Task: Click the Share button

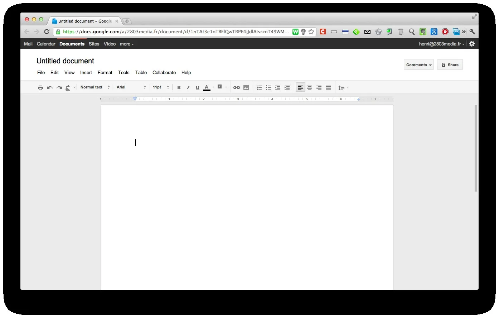Action: 450,65
